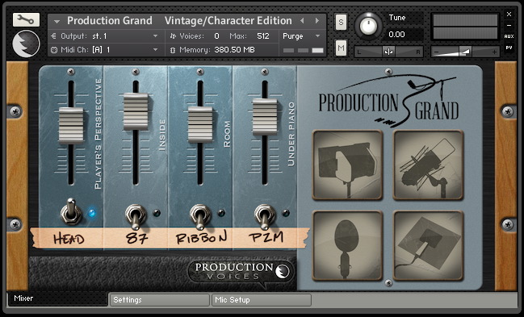
Task: Switch to the Mic Setup tab
Action: 262,300
